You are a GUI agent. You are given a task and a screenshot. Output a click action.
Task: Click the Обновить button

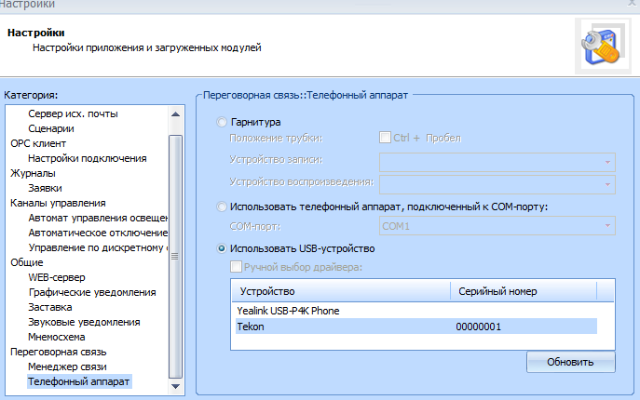571,361
